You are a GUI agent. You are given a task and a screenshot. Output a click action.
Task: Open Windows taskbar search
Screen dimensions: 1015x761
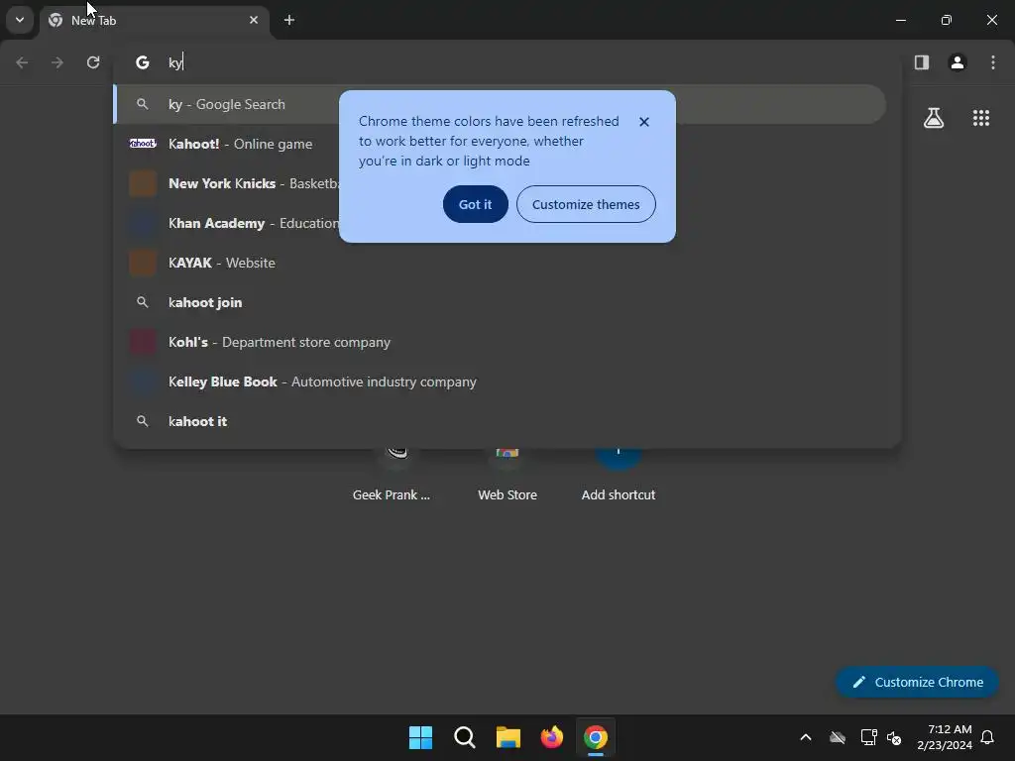tap(464, 737)
